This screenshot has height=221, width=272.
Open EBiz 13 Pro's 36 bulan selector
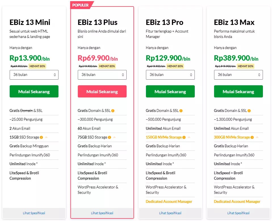click(x=170, y=75)
